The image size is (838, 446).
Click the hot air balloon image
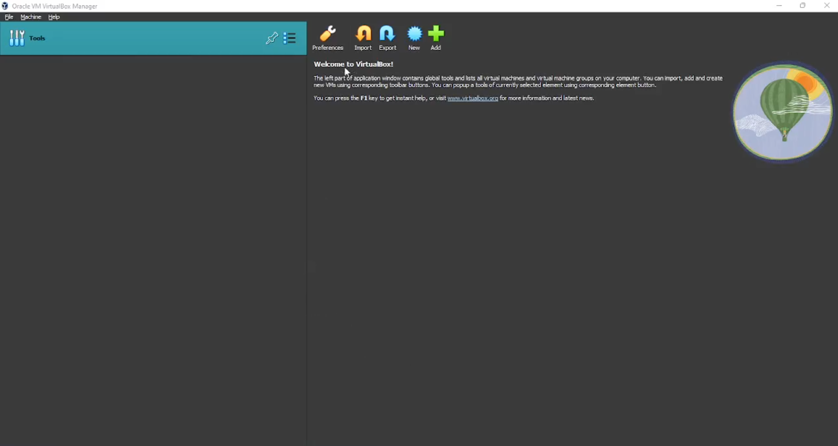click(782, 112)
